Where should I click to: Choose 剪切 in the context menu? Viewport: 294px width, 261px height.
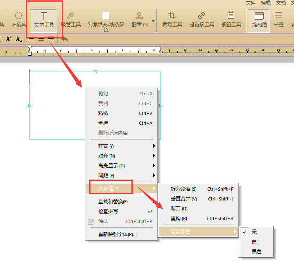click(122, 94)
